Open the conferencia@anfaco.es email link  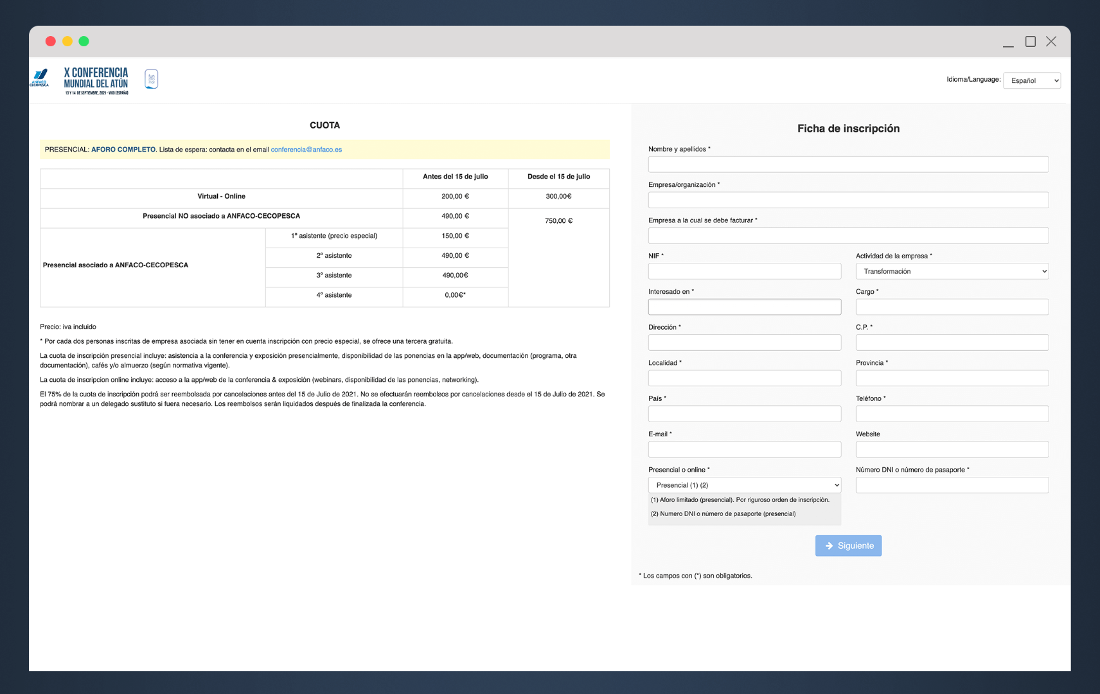(306, 150)
